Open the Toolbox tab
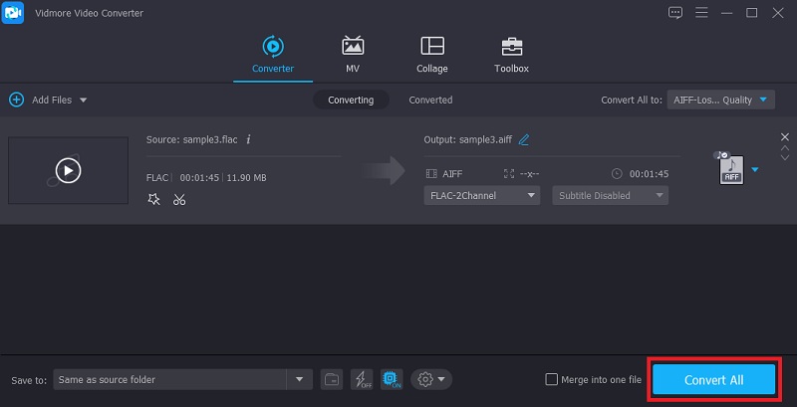This screenshot has width=797, height=407. tap(511, 55)
